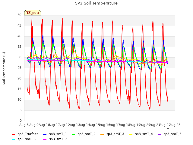
Task: Click the 50 y-axis tick label
Action: pos(19,15)
